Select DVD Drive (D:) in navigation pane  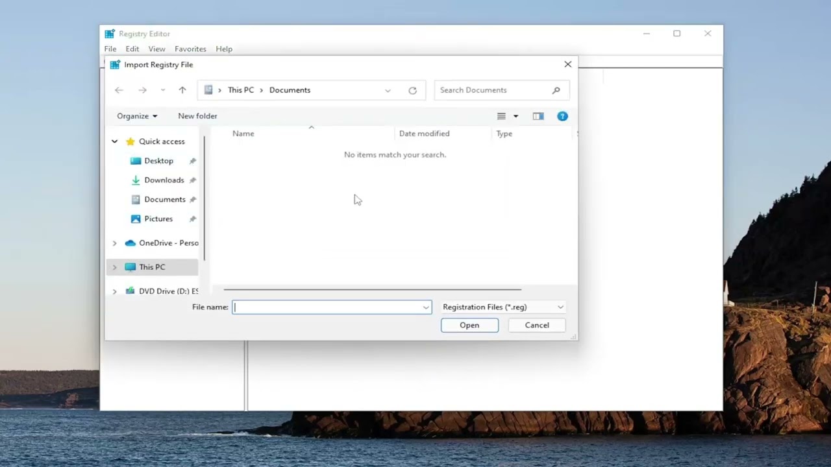point(168,291)
